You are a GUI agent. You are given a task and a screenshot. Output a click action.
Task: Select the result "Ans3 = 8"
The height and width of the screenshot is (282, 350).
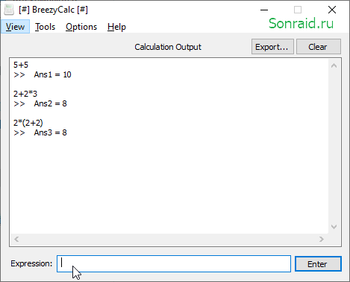click(x=51, y=132)
